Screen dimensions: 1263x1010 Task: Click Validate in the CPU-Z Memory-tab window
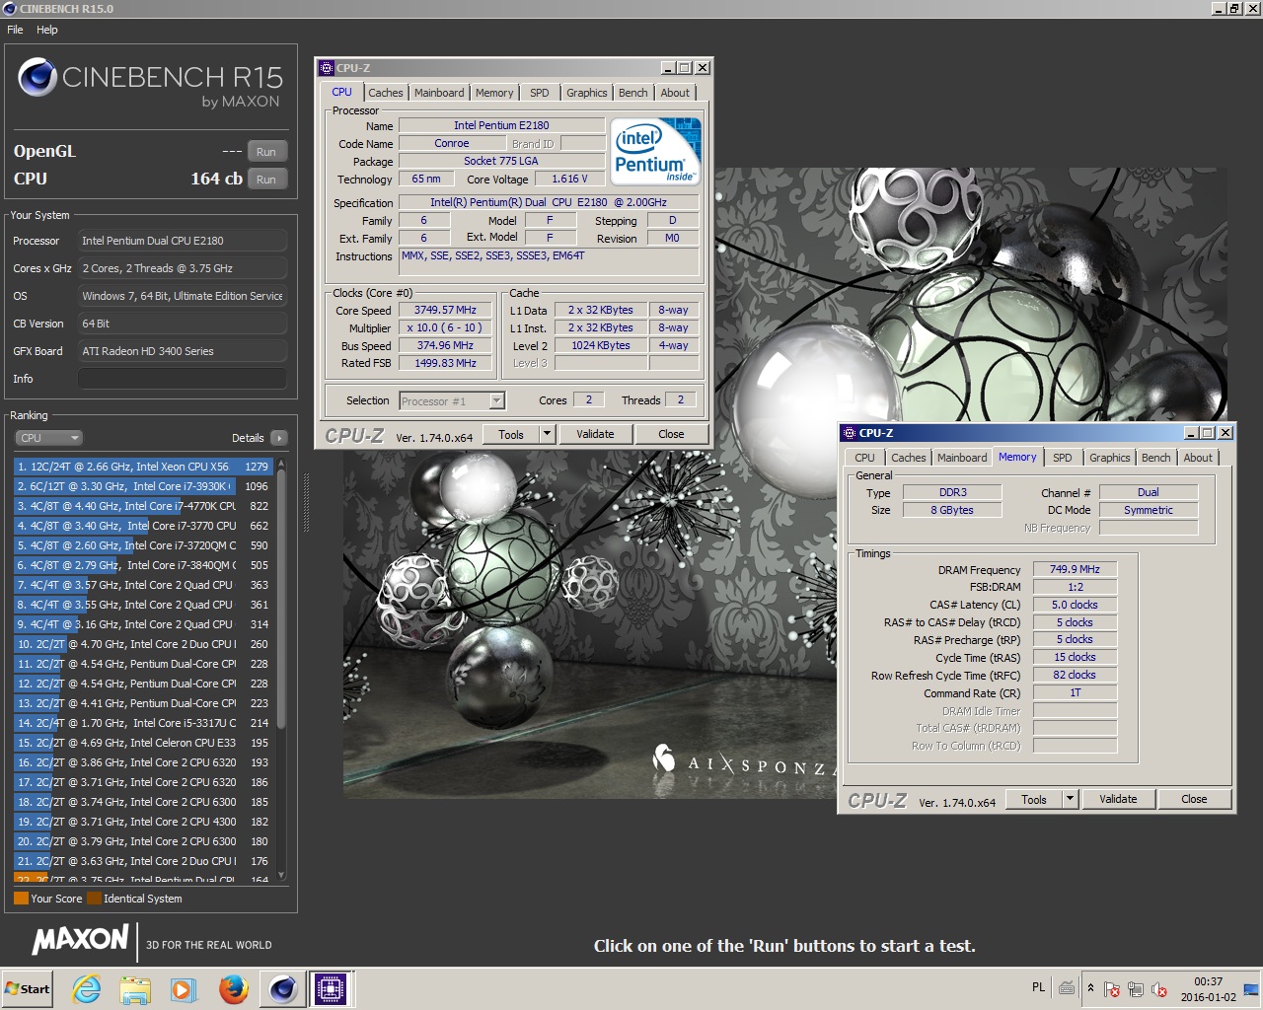tap(1118, 800)
